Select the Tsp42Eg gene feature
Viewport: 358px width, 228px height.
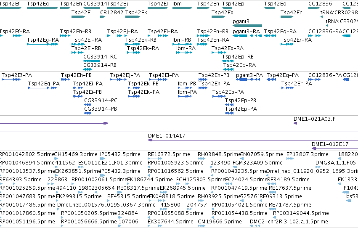click(x=42, y=8)
